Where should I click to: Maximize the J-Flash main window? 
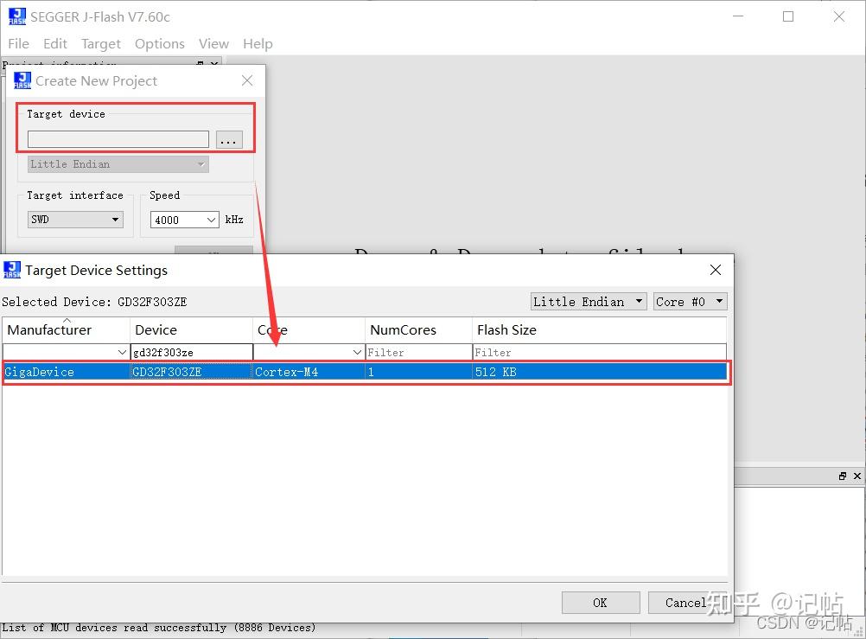click(x=788, y=16)
